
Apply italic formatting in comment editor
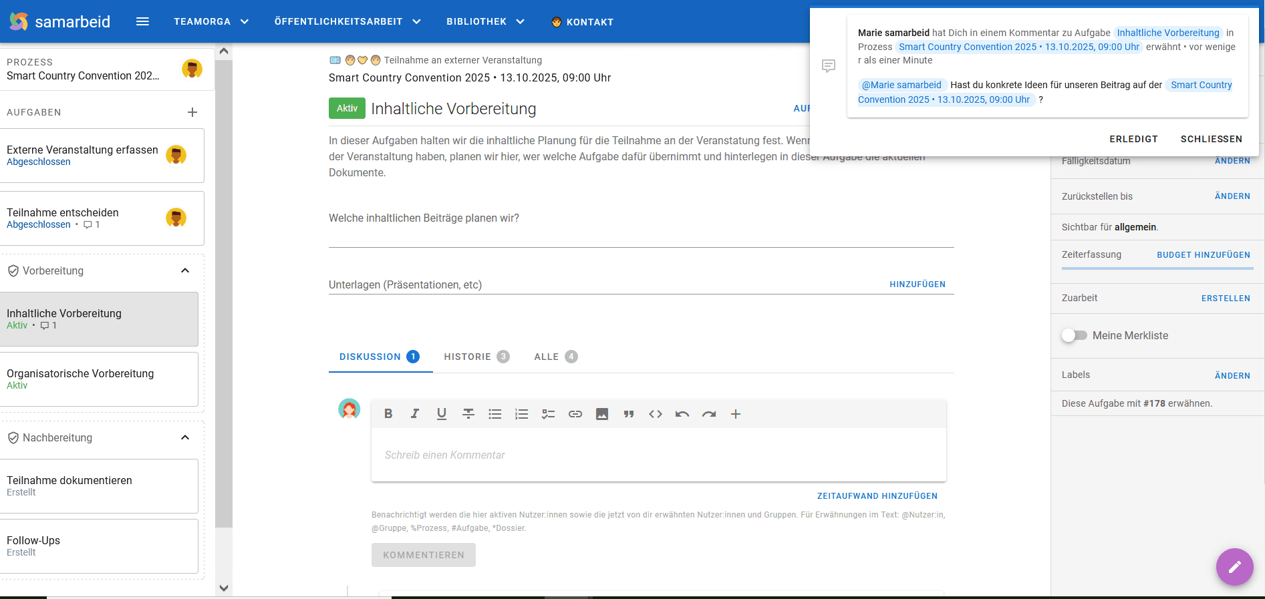[x=415, y=414]
